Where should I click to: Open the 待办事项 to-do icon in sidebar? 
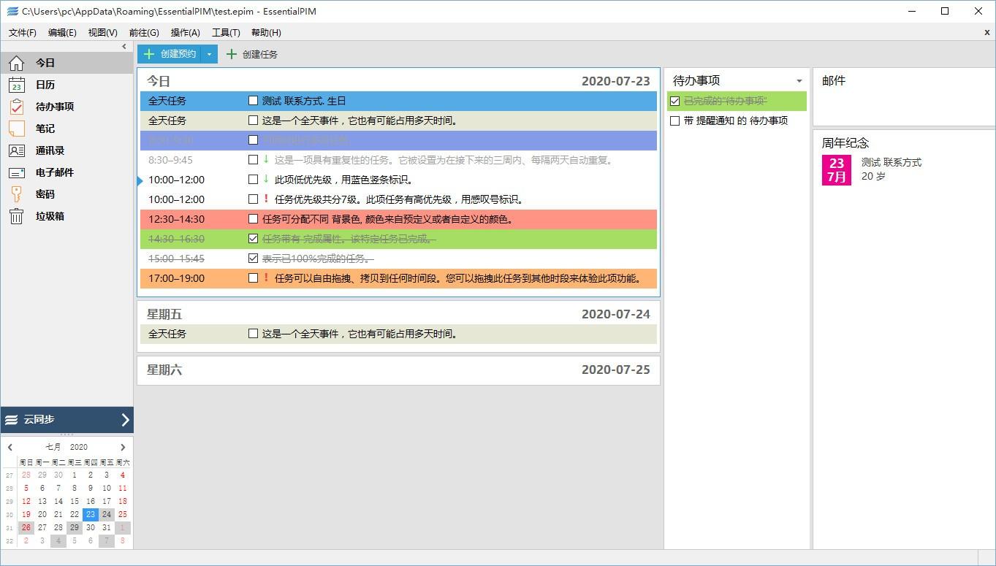[16, 107]
